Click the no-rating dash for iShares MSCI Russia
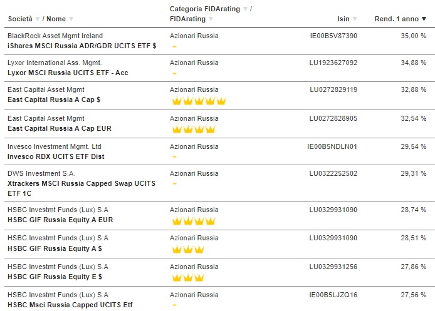Image resolution: width=435 pixels, height=311 pixels. point(174,46)
